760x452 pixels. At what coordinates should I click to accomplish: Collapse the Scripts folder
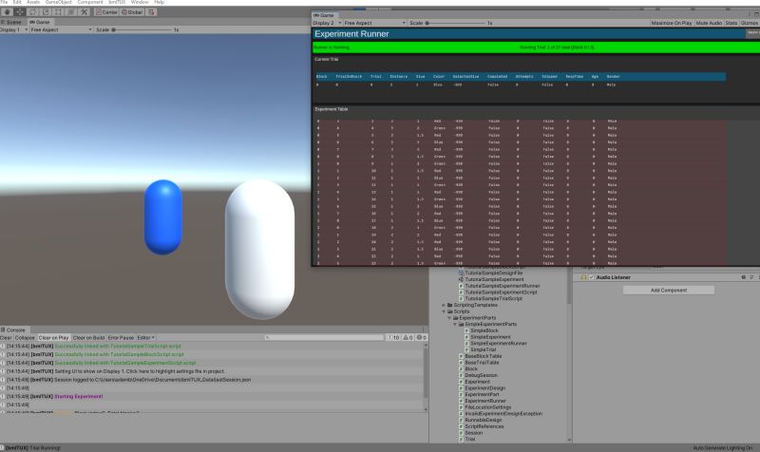coord(444,311)
